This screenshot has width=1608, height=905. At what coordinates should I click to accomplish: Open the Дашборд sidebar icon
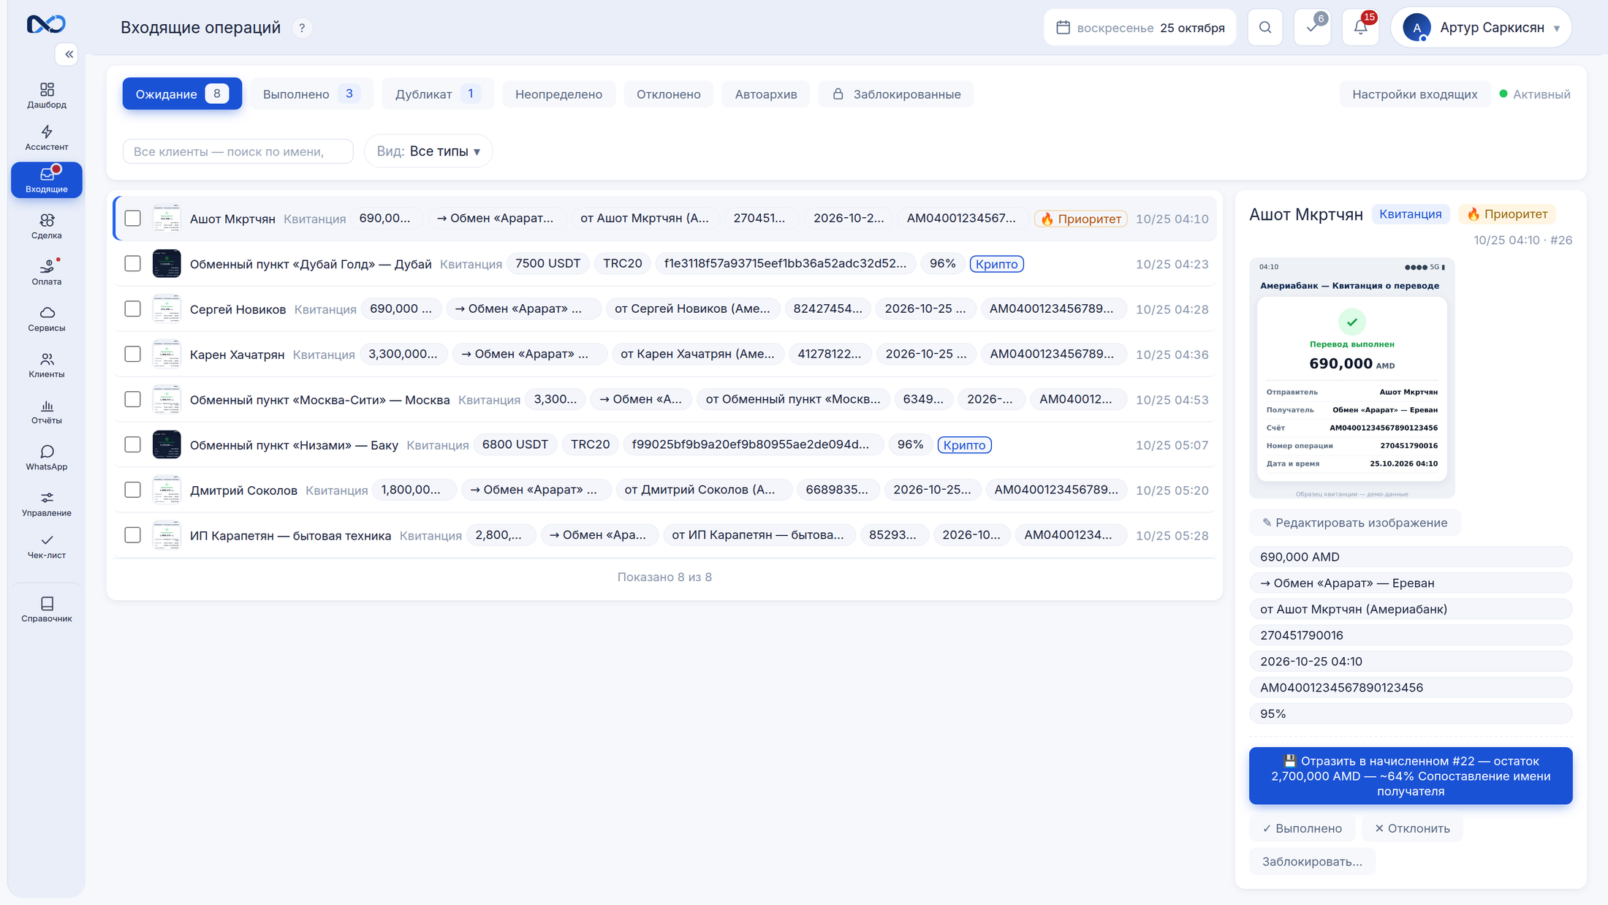47,95
